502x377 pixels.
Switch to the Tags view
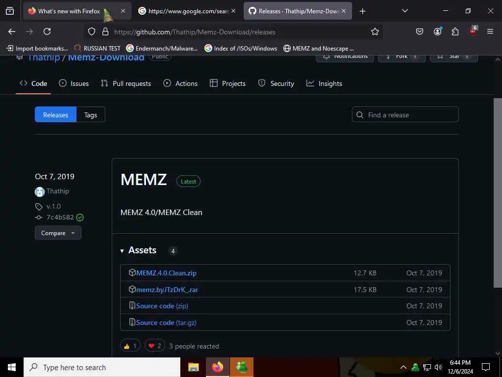[x=91, y=115]
